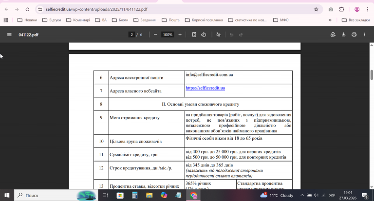Open the Блоги bookmarks folder
Screen dimensions: 374x201
(x=120, y=20)
